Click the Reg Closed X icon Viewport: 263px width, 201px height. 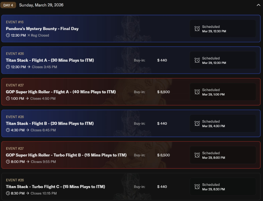point(29,35)
